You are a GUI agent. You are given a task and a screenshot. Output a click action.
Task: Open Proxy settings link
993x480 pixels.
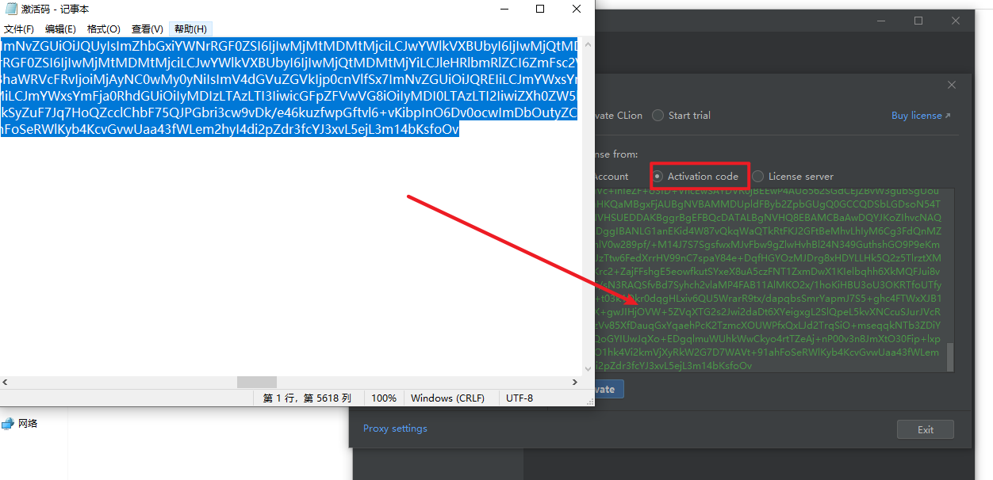(x=395, y=429)
